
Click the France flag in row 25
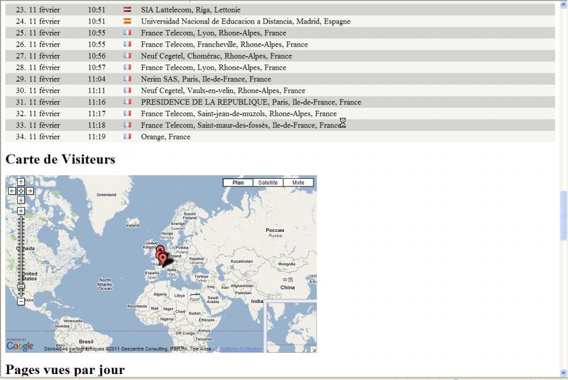(x=127, y=33)
